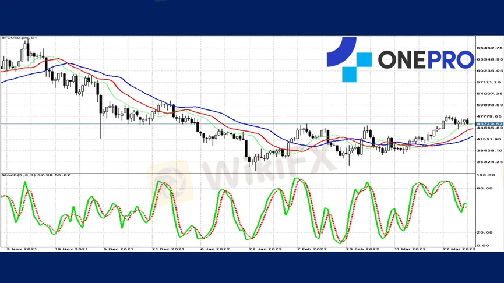Viewport: 504px width, 283px height.
Task: Click the 66462.75 price axis label
Action: tap(489, 48)
